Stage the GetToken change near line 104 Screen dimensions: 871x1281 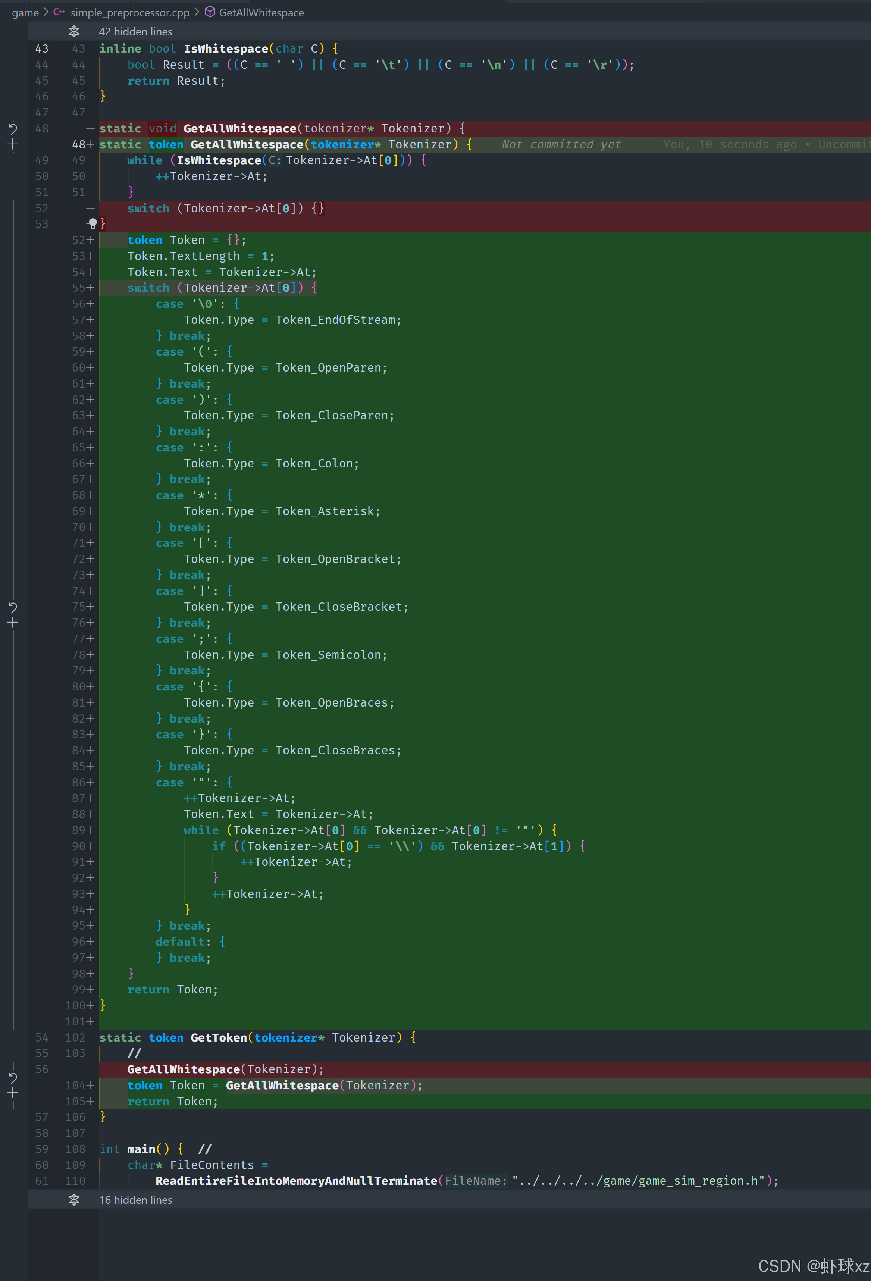(13, 1093)
